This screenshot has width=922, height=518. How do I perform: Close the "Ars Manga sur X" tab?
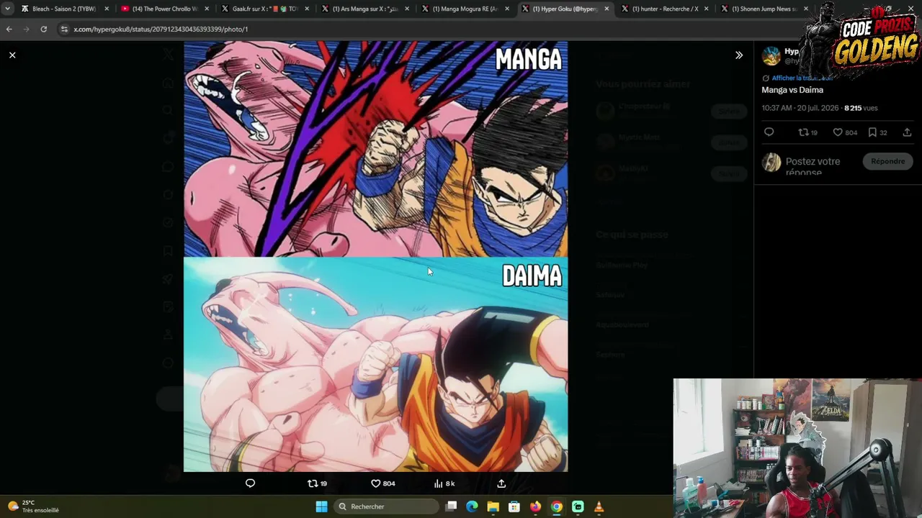407,9
